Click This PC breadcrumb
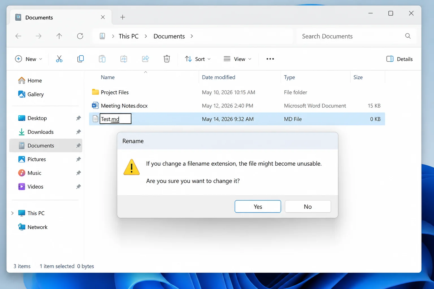The image size is (434, 289). pos(129,36)
